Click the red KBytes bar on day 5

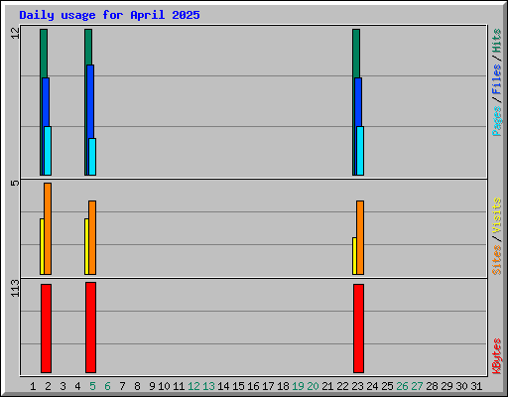click(x=90, y=328)
